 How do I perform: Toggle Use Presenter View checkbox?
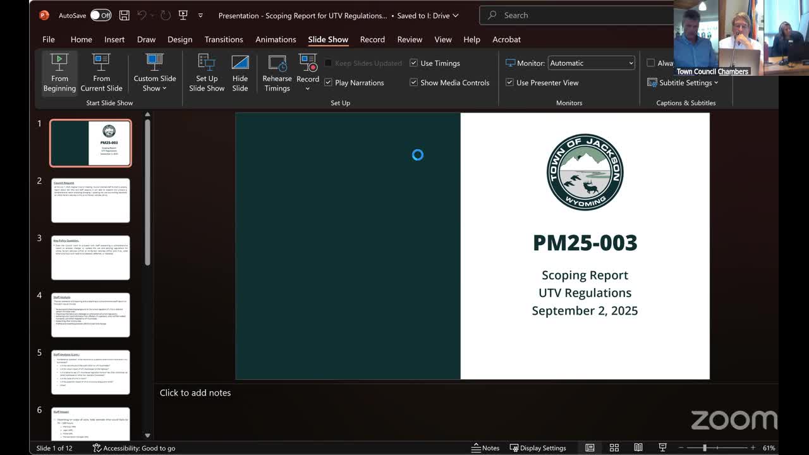coord(509,83)
